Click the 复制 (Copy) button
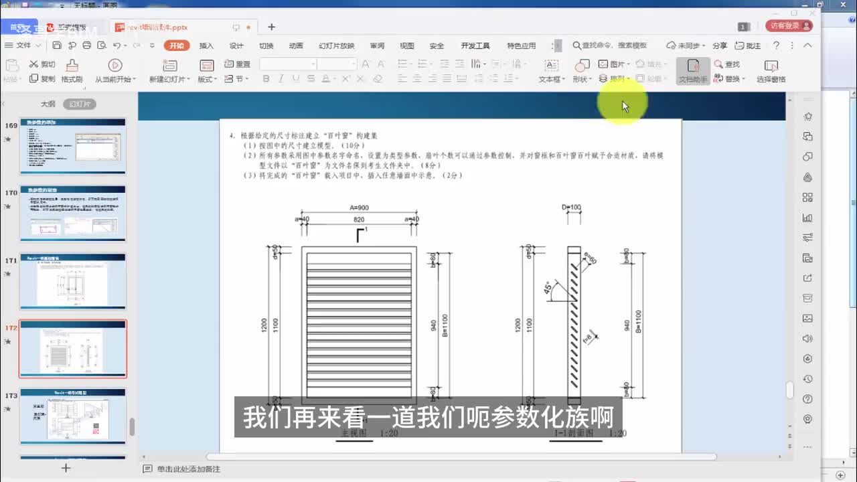Screen dimensions: 857x482 click(42, 79)
